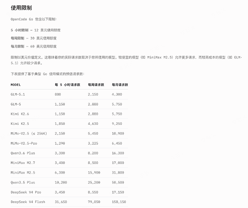Click the 每周请求数 column header
248x208 pixels.
[96, 85]
